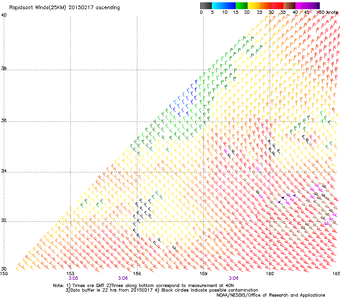Click the brown 35-40 knots legend segment
This screenshot has height=298, width=340.
point(289,6)
